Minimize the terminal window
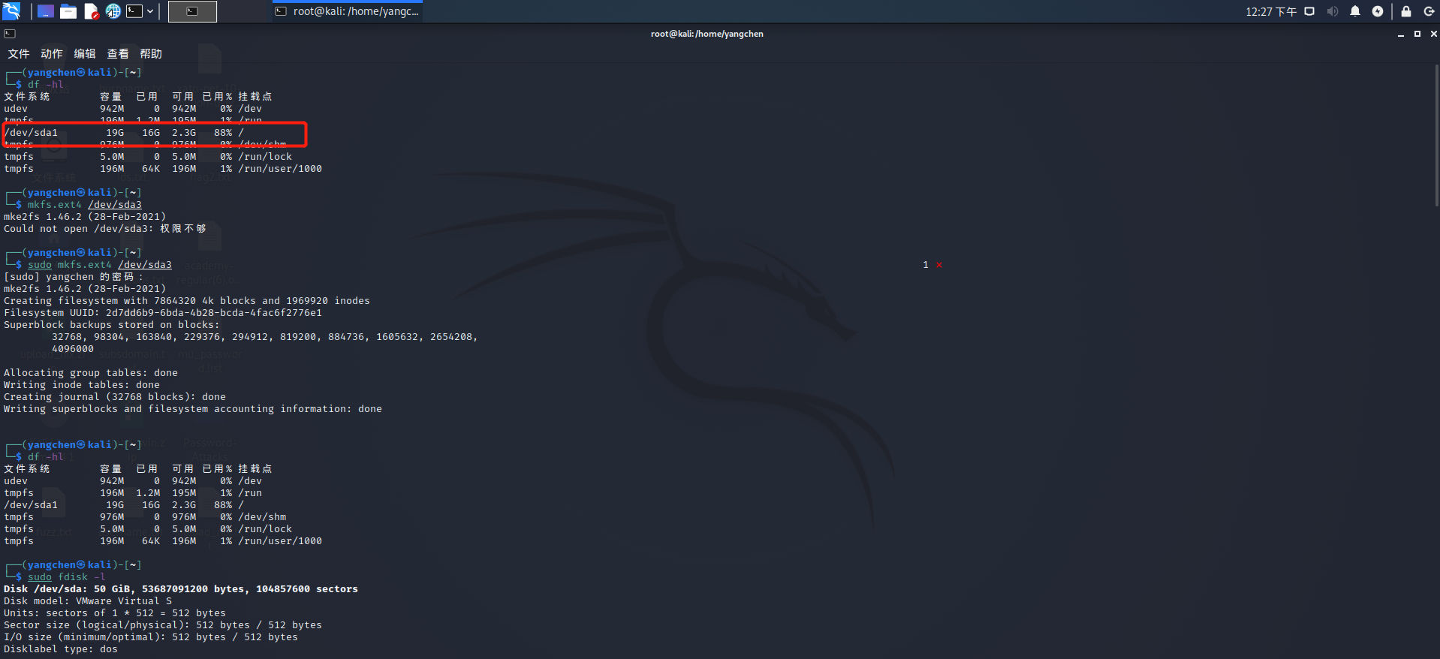The width and height of the screenshot is (1440, 659). [1401, 34]
